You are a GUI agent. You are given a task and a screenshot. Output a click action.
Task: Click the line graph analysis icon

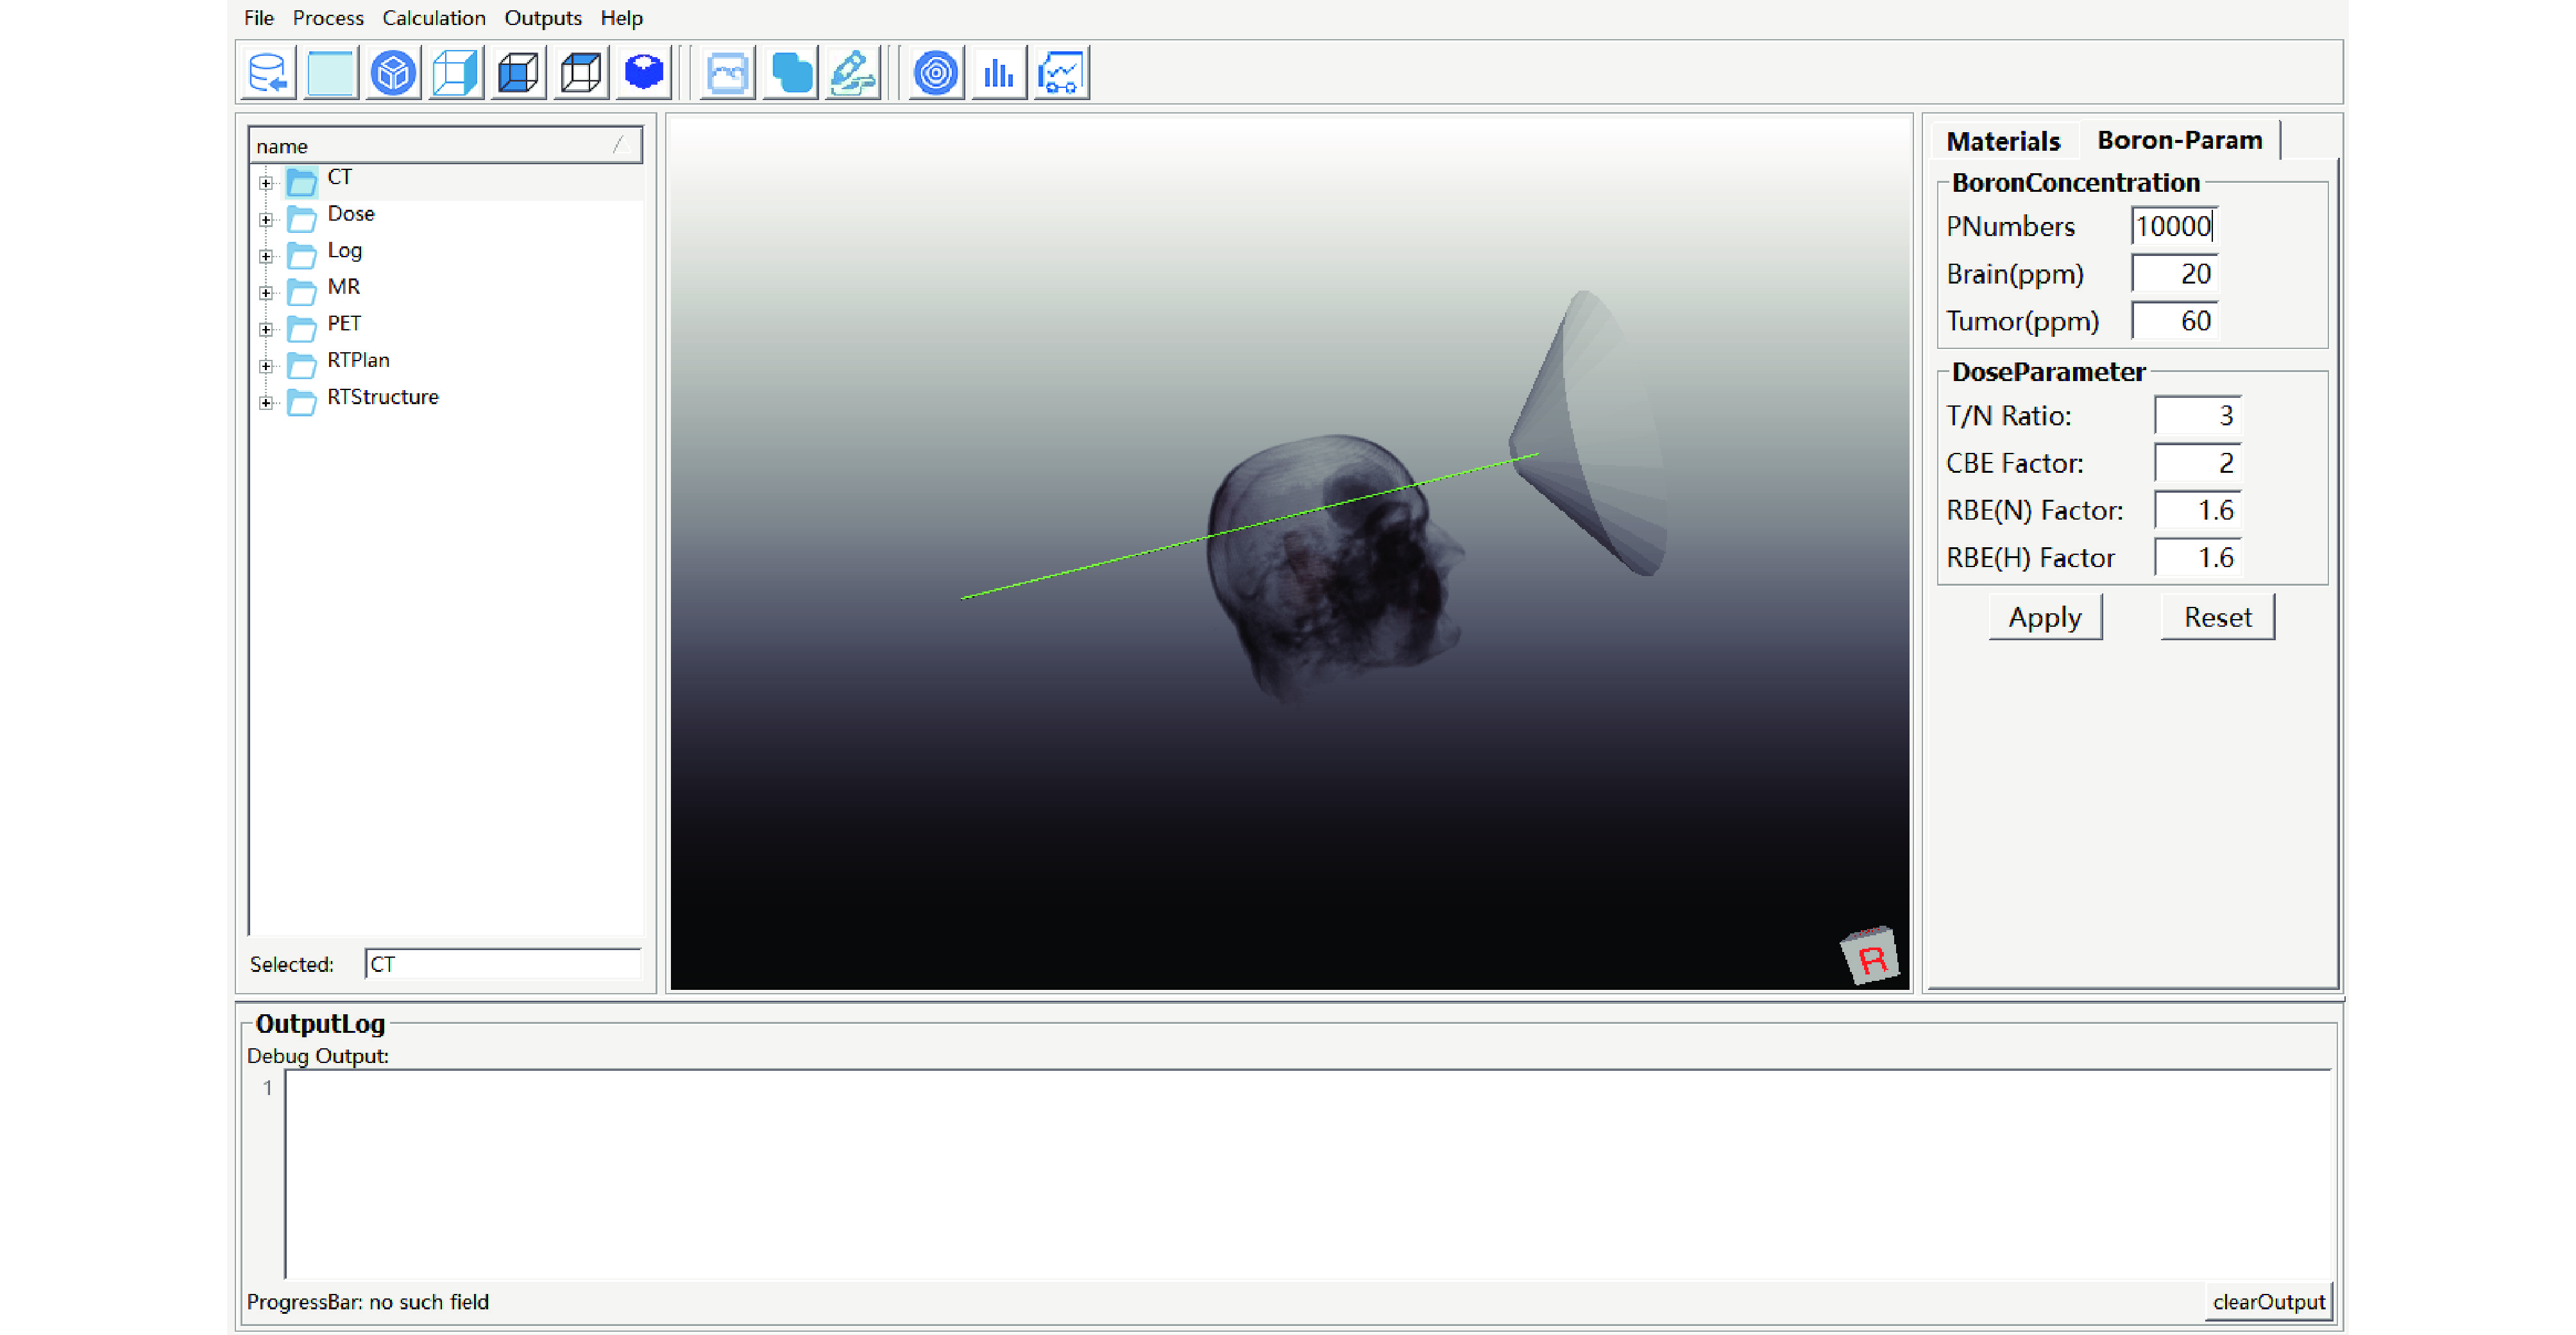coord(1060,72)
